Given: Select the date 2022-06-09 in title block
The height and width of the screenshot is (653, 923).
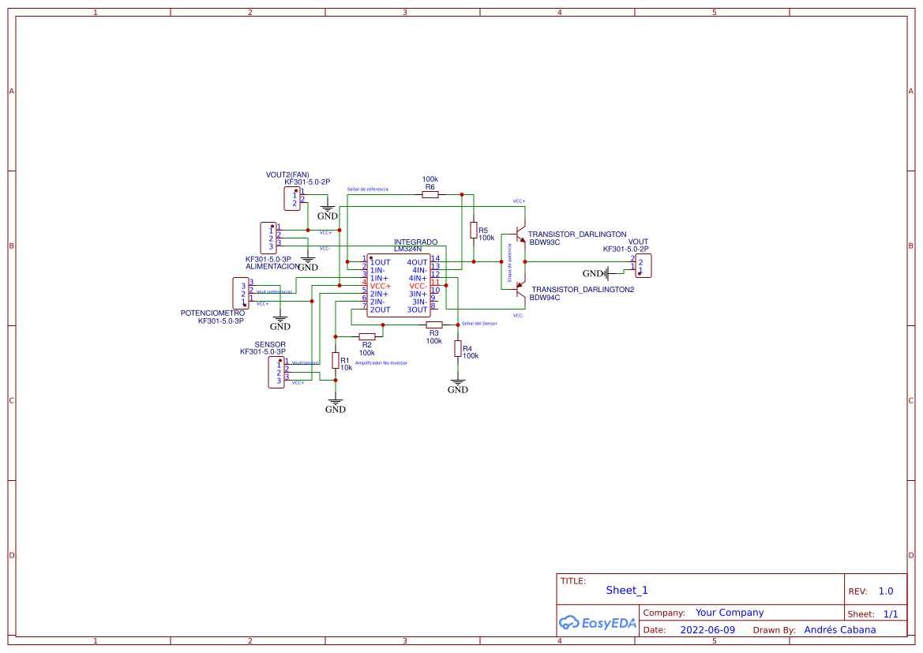Looking at the screenshot, I should point(706,629).
